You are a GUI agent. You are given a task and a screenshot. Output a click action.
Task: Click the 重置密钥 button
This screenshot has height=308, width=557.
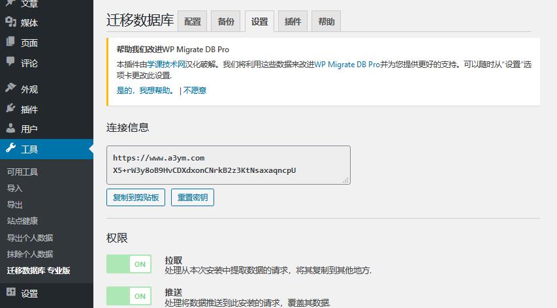(x=193, y=197)
